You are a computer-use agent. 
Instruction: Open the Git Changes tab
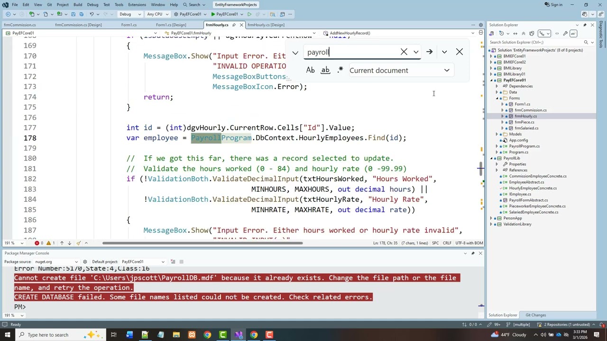(535, 315)
